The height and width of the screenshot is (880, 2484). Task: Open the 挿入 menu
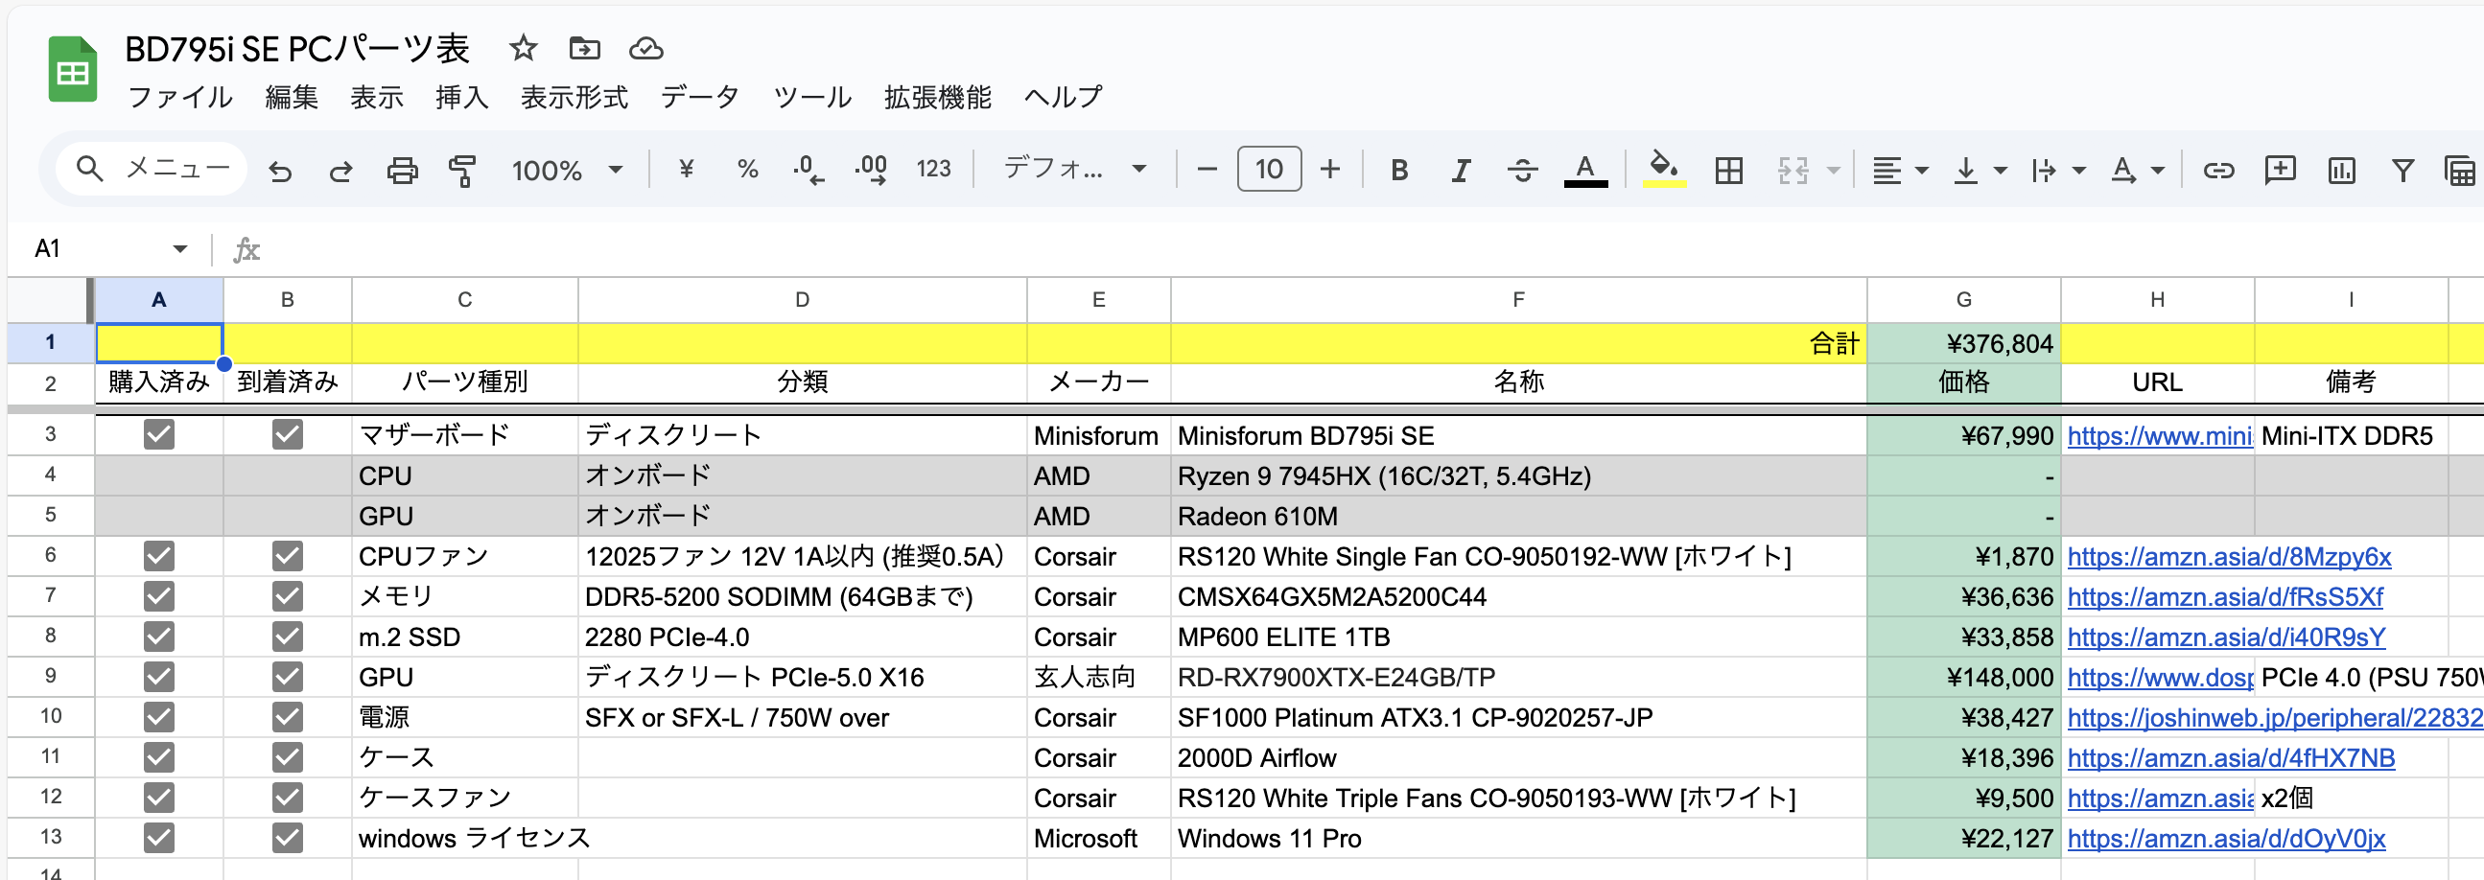pyautogui.click(x=462, y=97)
